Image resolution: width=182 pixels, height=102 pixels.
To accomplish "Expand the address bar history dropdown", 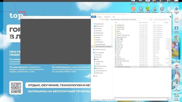I will [150, 20].
